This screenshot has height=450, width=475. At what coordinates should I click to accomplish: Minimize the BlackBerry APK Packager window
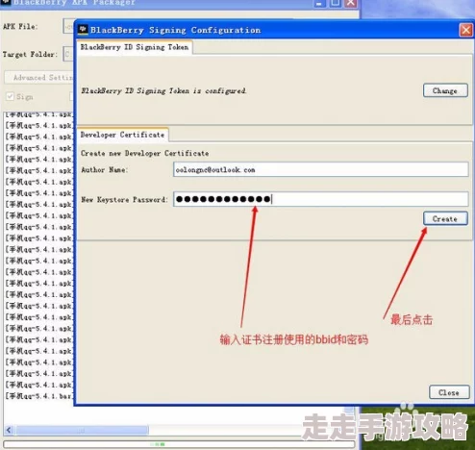[318, 3]
